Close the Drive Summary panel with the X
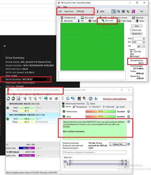Viewport: 151px width, 175px height. [5, 46]
